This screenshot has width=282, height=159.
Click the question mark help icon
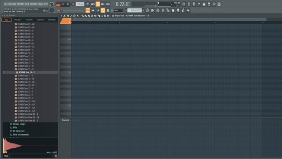click(x=199, y=4)
